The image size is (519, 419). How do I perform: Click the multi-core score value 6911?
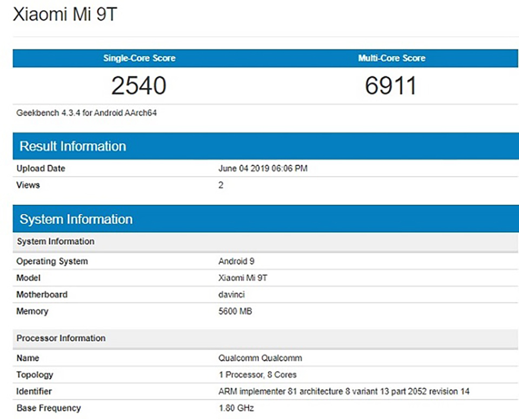(x=390, y=86)
